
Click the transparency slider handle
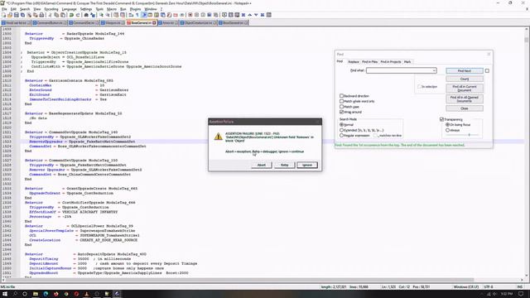pos(470,135)
